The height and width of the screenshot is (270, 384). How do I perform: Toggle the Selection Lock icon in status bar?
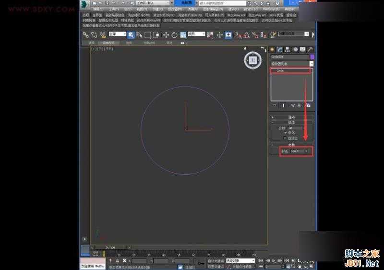pos(117,261)
